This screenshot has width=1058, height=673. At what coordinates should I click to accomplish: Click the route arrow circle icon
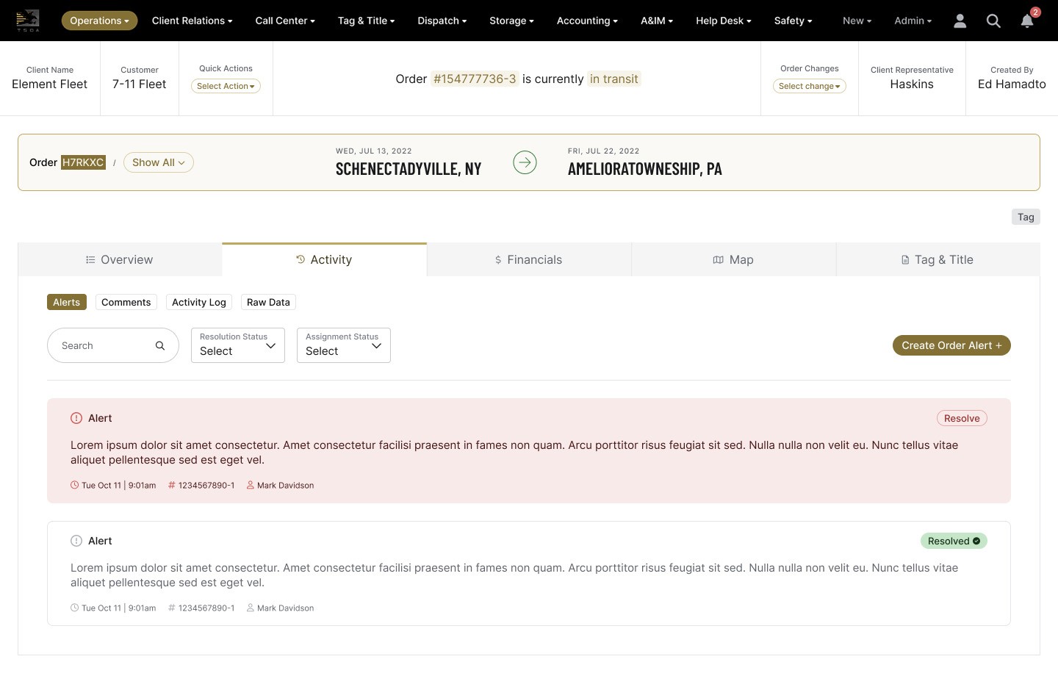tap(525, 162)
